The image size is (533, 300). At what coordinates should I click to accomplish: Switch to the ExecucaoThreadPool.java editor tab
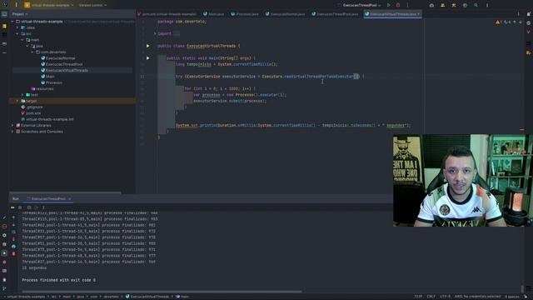[335, 14]
